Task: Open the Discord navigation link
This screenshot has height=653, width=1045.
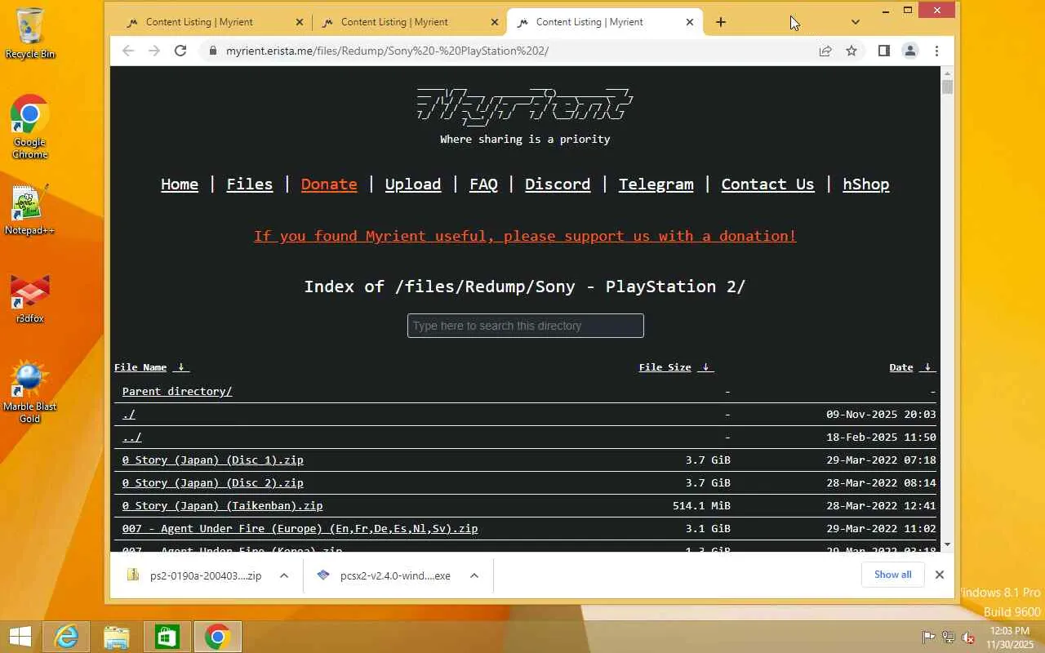Action: tap(558, 184)
